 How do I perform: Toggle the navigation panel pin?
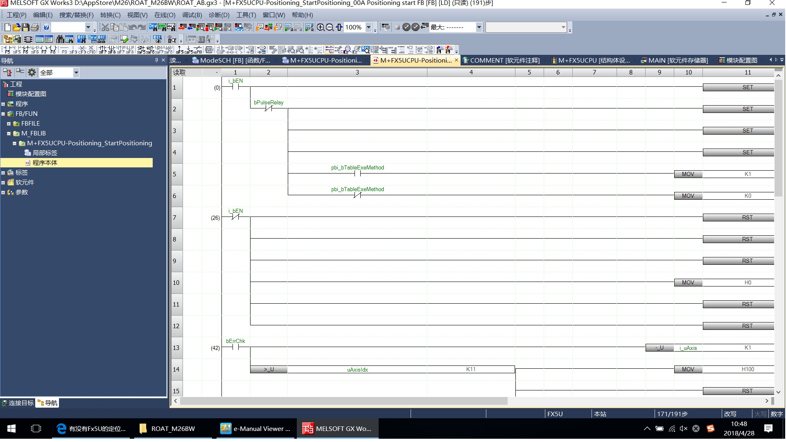156,60
